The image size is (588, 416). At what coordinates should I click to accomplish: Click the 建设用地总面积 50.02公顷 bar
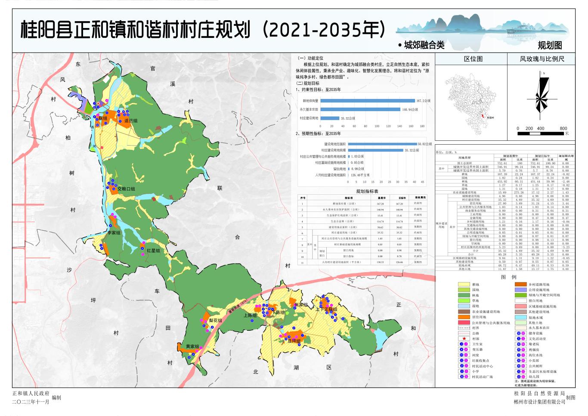(382, 144)
